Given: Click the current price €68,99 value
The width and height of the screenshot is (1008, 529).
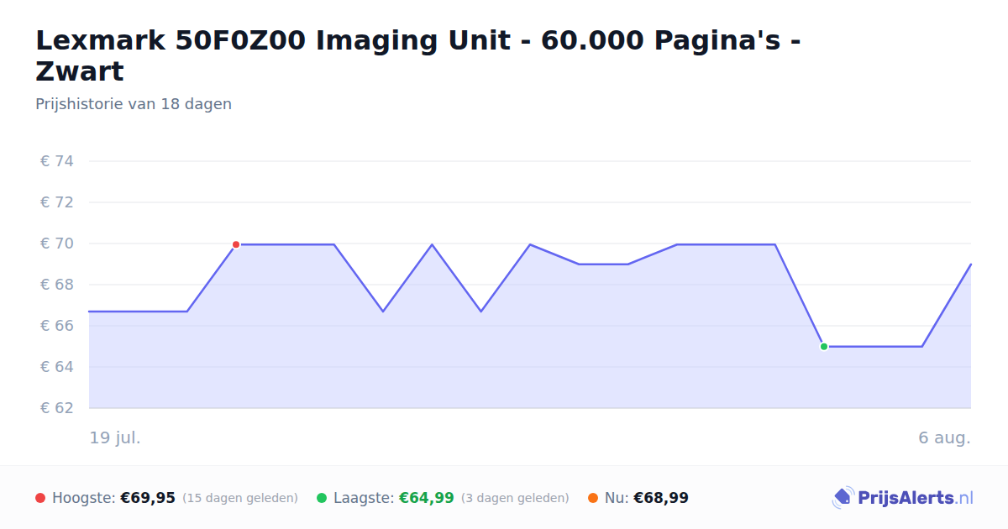Looking at the screenshot, I should pyautogui.click(x=661, y=498).
